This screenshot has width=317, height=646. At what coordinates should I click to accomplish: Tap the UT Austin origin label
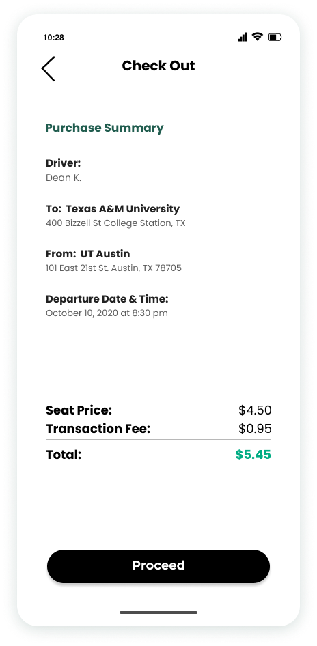click(x=105, y=253)
